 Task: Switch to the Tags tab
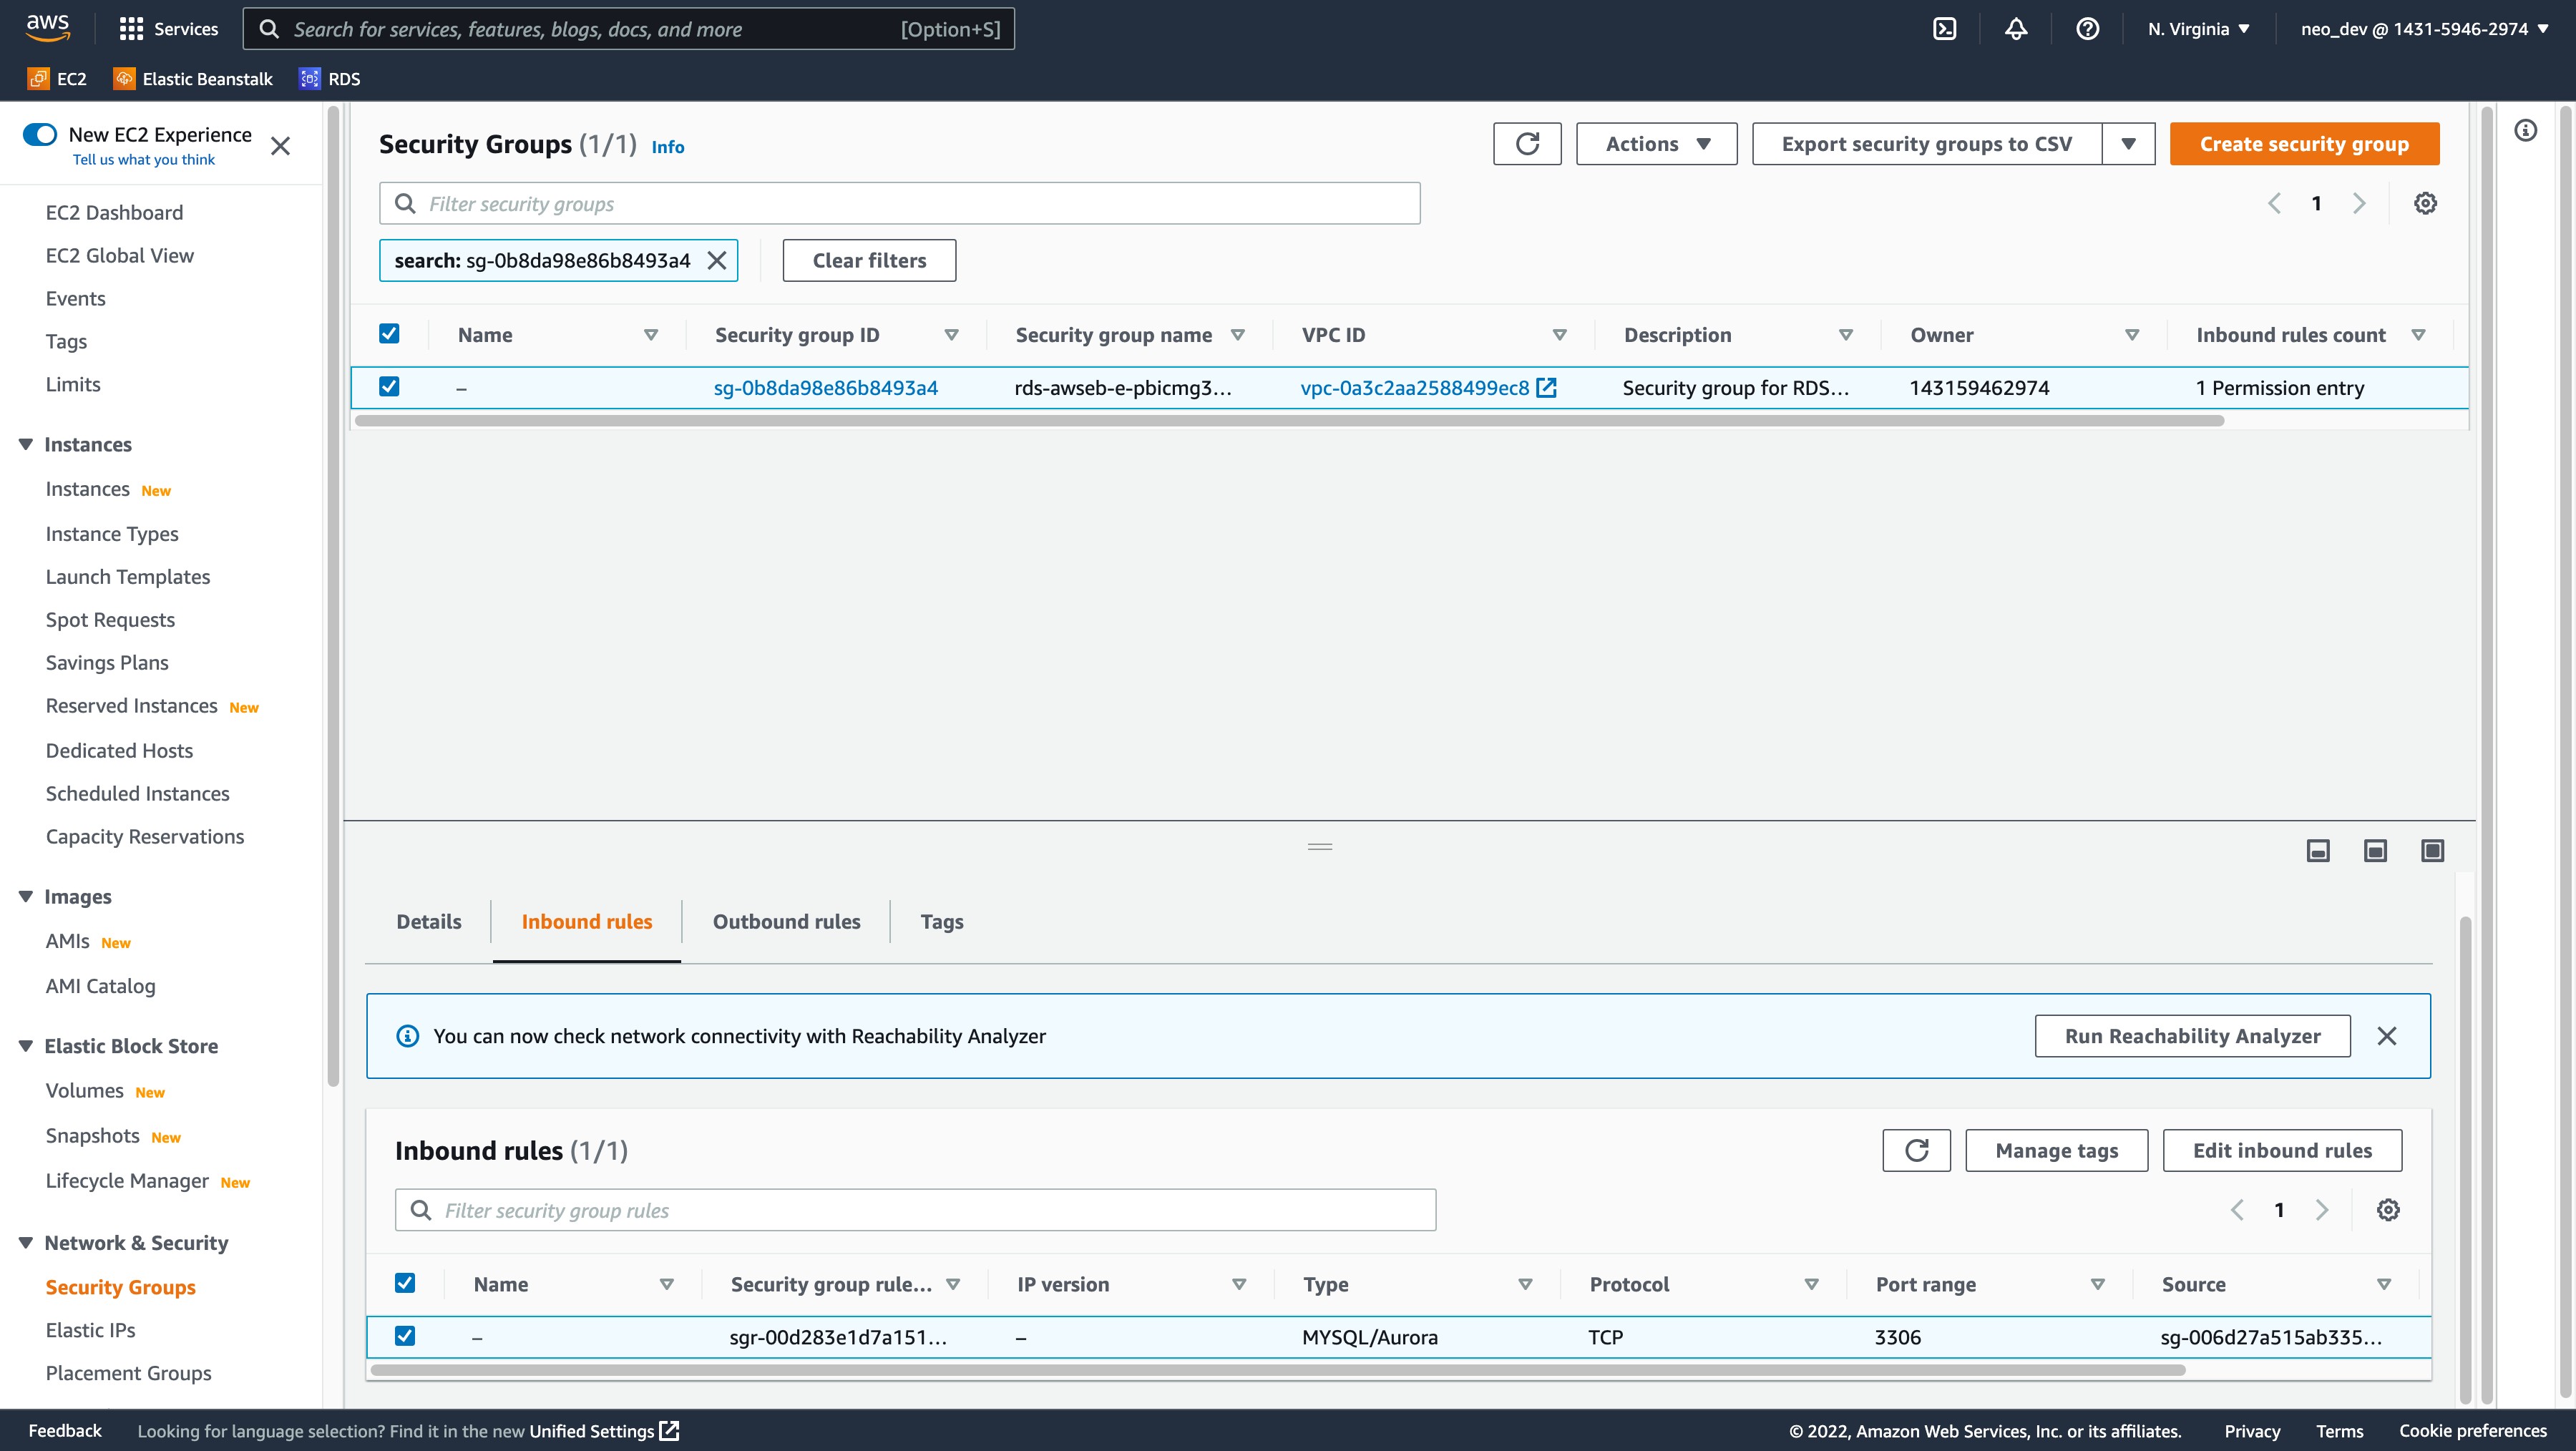click(942, 921)
